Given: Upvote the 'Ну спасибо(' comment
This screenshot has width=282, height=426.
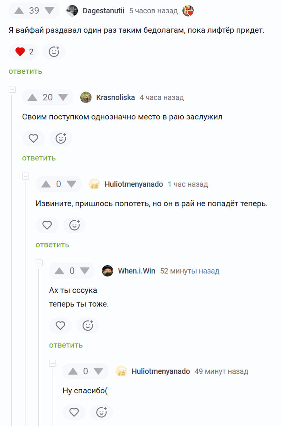Looking at the screenshot, I should pos(73,372).
